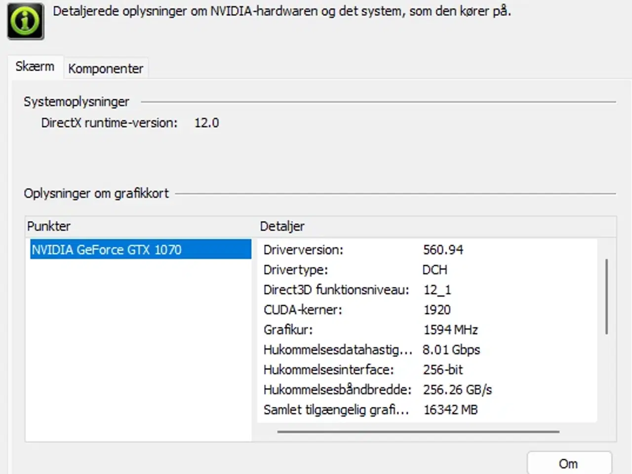Click the 8.01 Gbps value
The width and height of the screenshot is (632, 474).
(x=451, y=350)
